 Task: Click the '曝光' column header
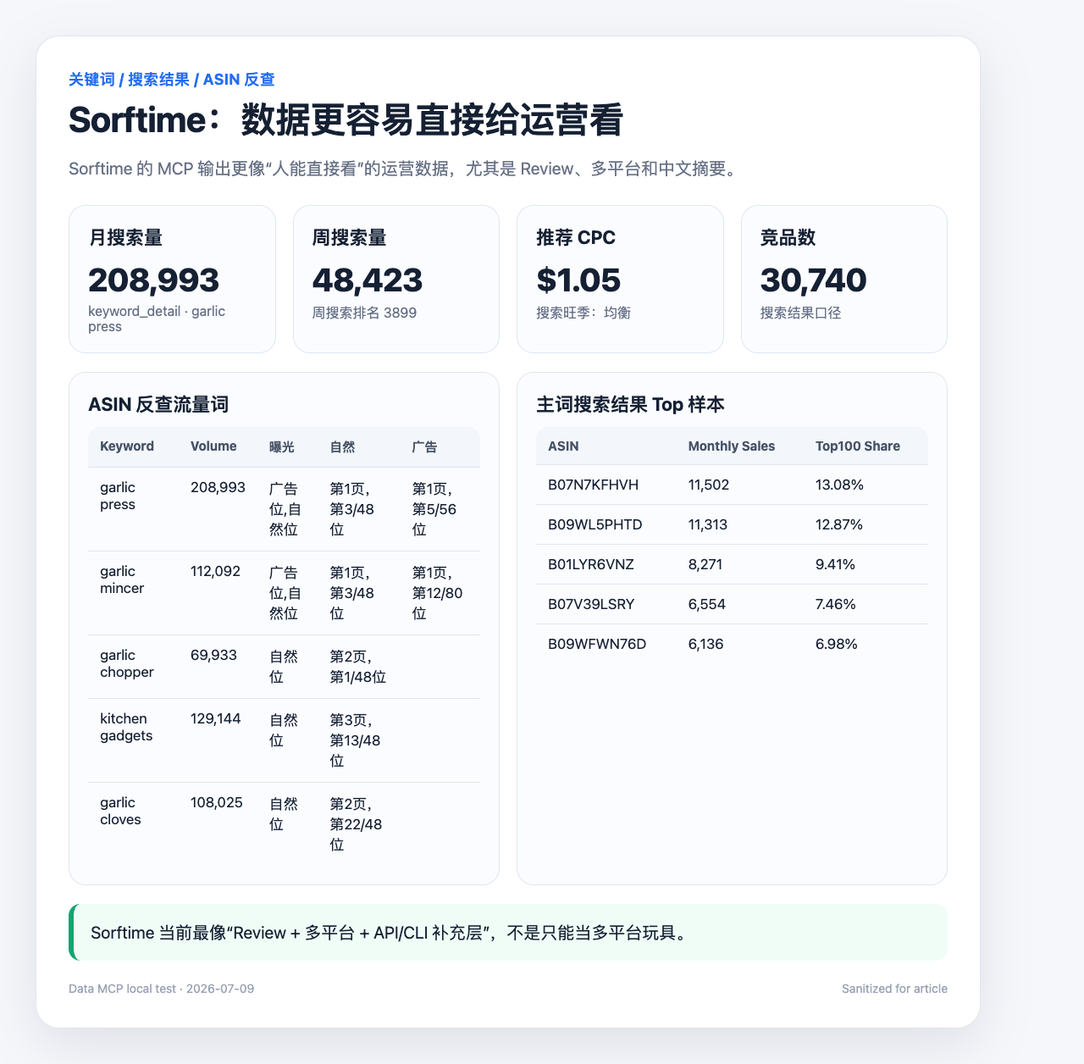(x=282, y=446)
